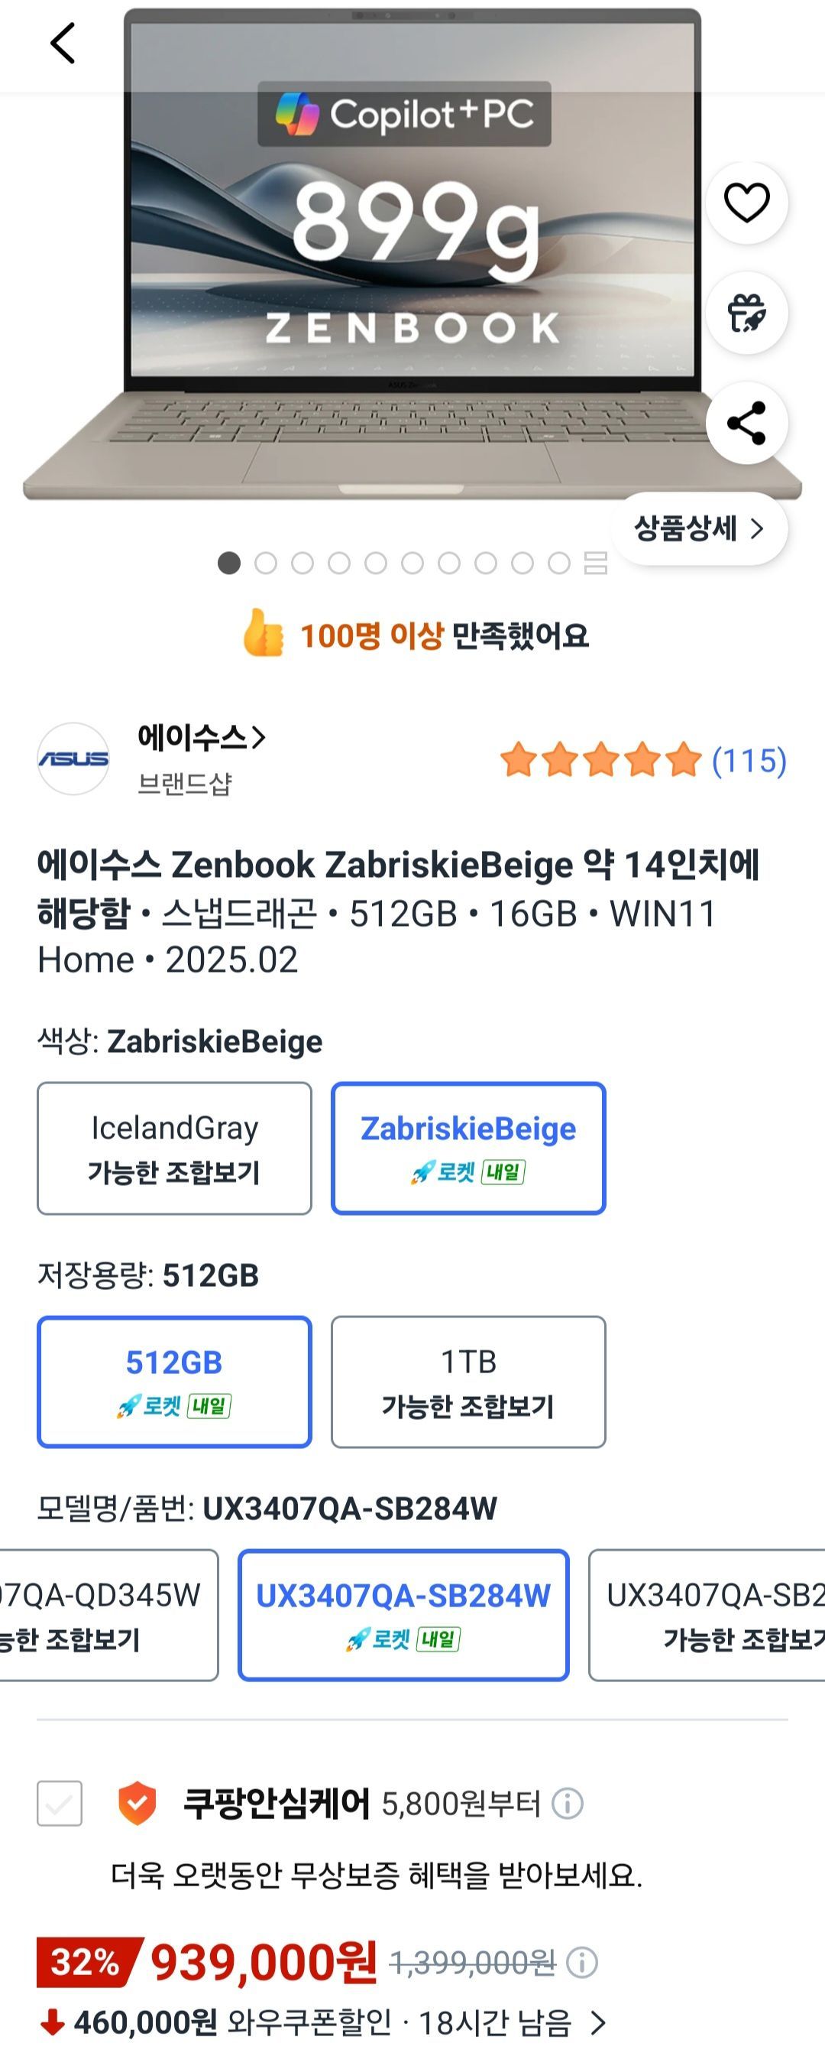Choose the 512GB storage option

click(x=174, y=1382)
